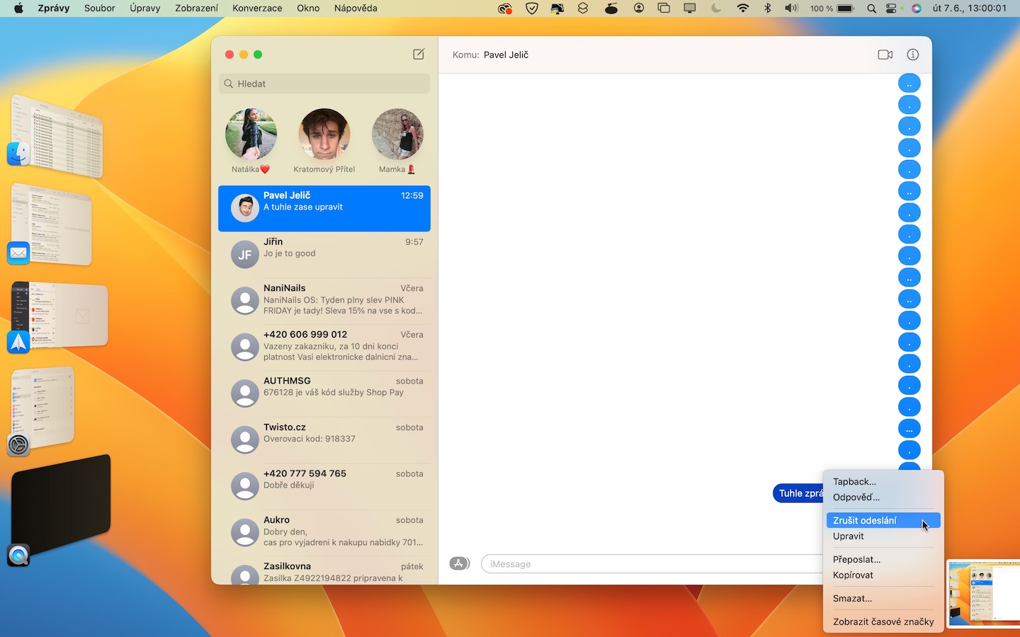
Task: Open the Okno menu
Action: pos(308,8)
